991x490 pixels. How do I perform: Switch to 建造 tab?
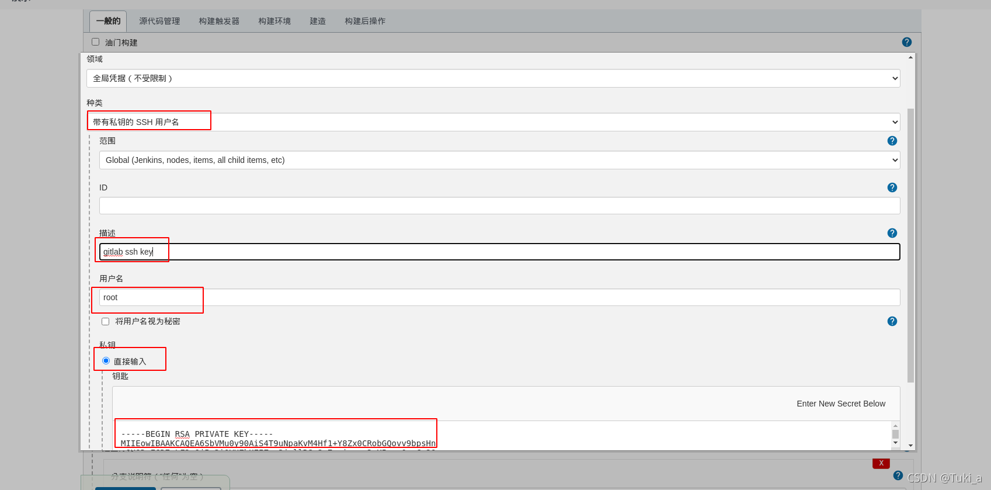[x=318, y=21]
